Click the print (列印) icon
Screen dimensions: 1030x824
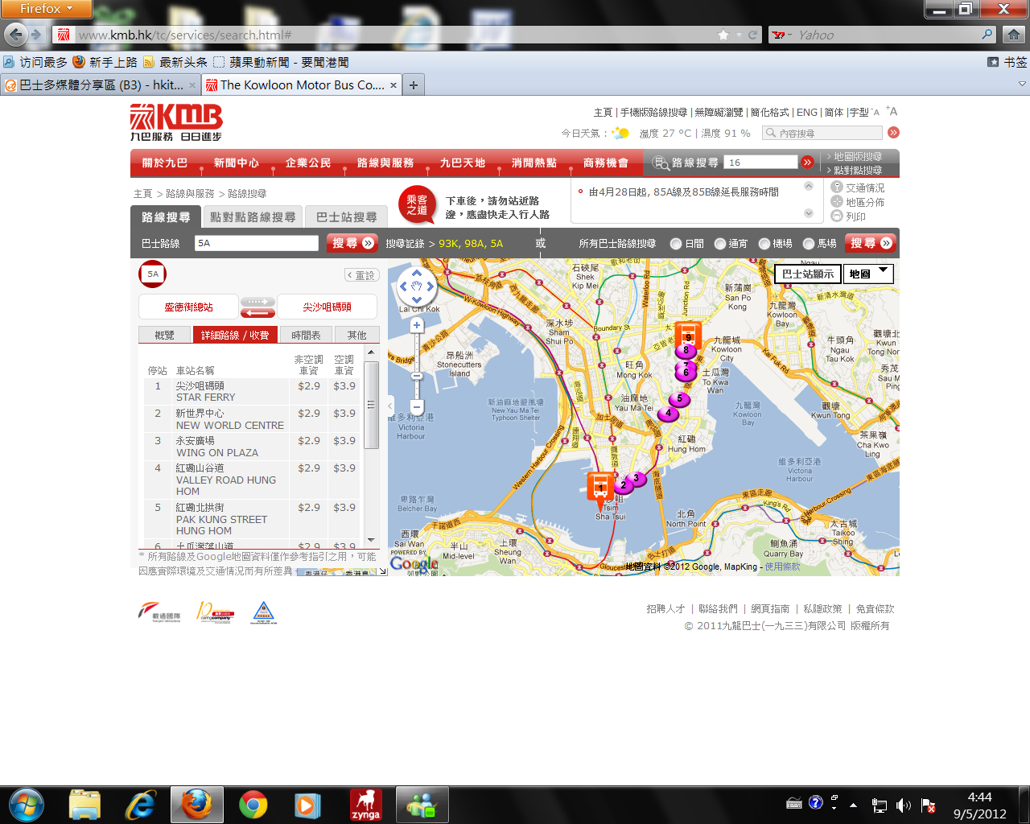click(x=837, y=216)
